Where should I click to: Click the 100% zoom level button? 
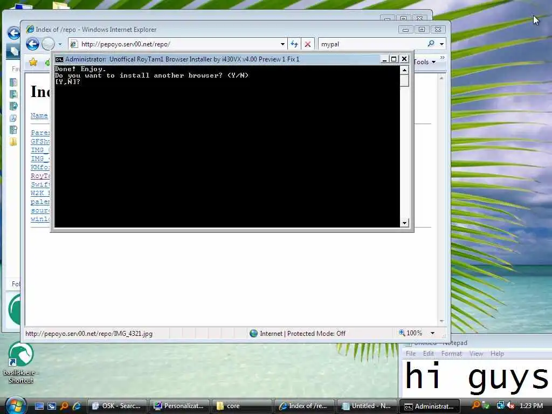pos(410,333)
